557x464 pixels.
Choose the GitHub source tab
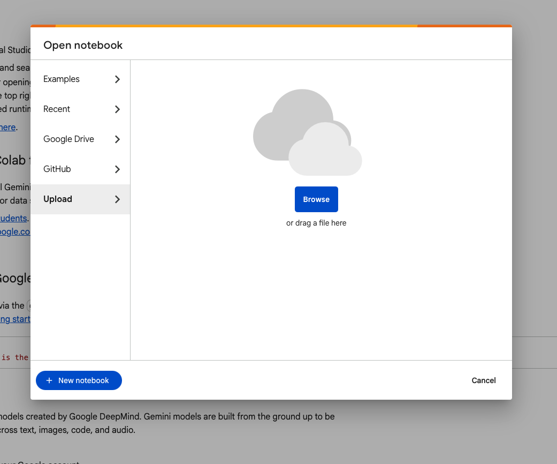point(57,169)
